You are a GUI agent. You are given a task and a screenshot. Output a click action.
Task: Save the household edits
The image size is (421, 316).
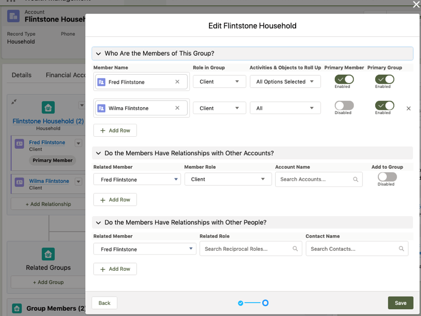[400, 303]
